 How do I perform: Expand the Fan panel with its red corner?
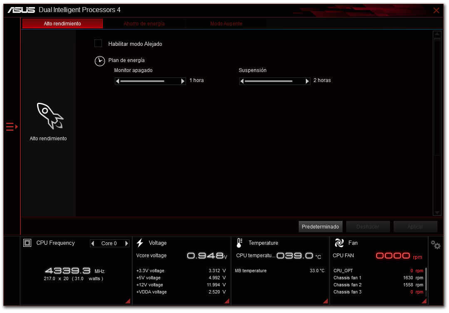coord(424,301)
